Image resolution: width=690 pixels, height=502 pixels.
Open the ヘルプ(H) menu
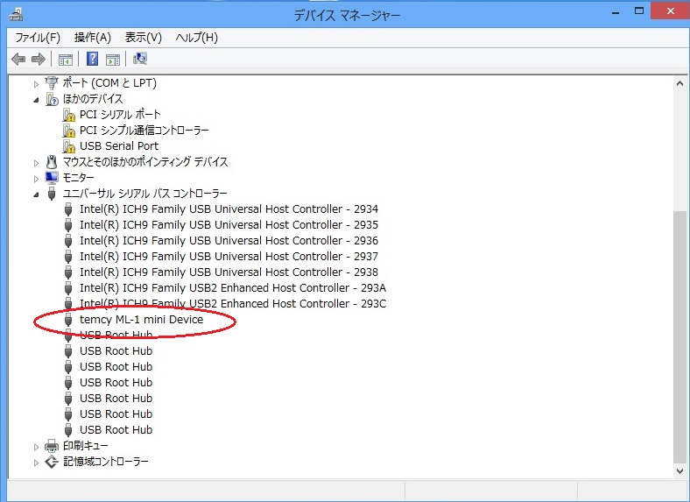click(x=196, y=38)
